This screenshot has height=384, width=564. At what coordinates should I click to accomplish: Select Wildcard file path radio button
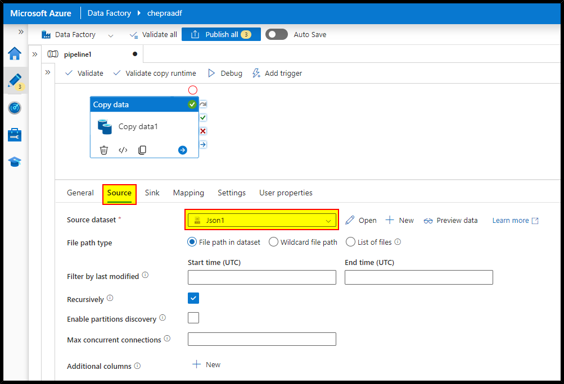coord(273,242)
